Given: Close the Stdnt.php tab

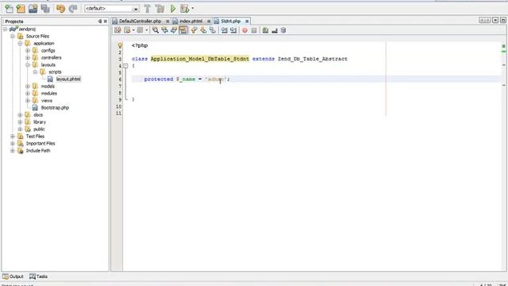Looking at the screenshot, I should pyautogui.click(x=247, y=21).
